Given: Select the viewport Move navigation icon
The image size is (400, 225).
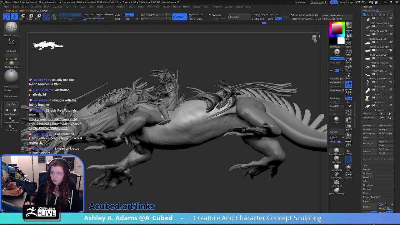Looking at the screenshot, I should [x=348, y=120].
